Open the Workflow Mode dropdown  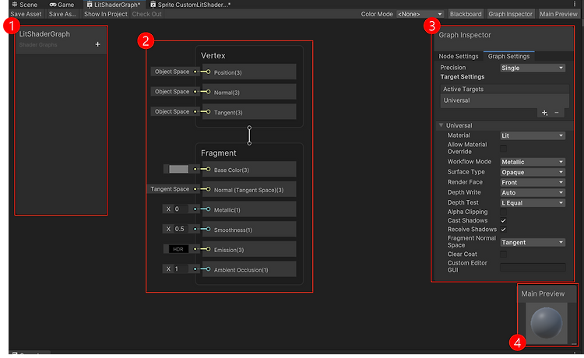533,162
